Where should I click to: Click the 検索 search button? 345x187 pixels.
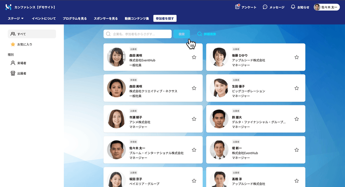tap(181, 34)
